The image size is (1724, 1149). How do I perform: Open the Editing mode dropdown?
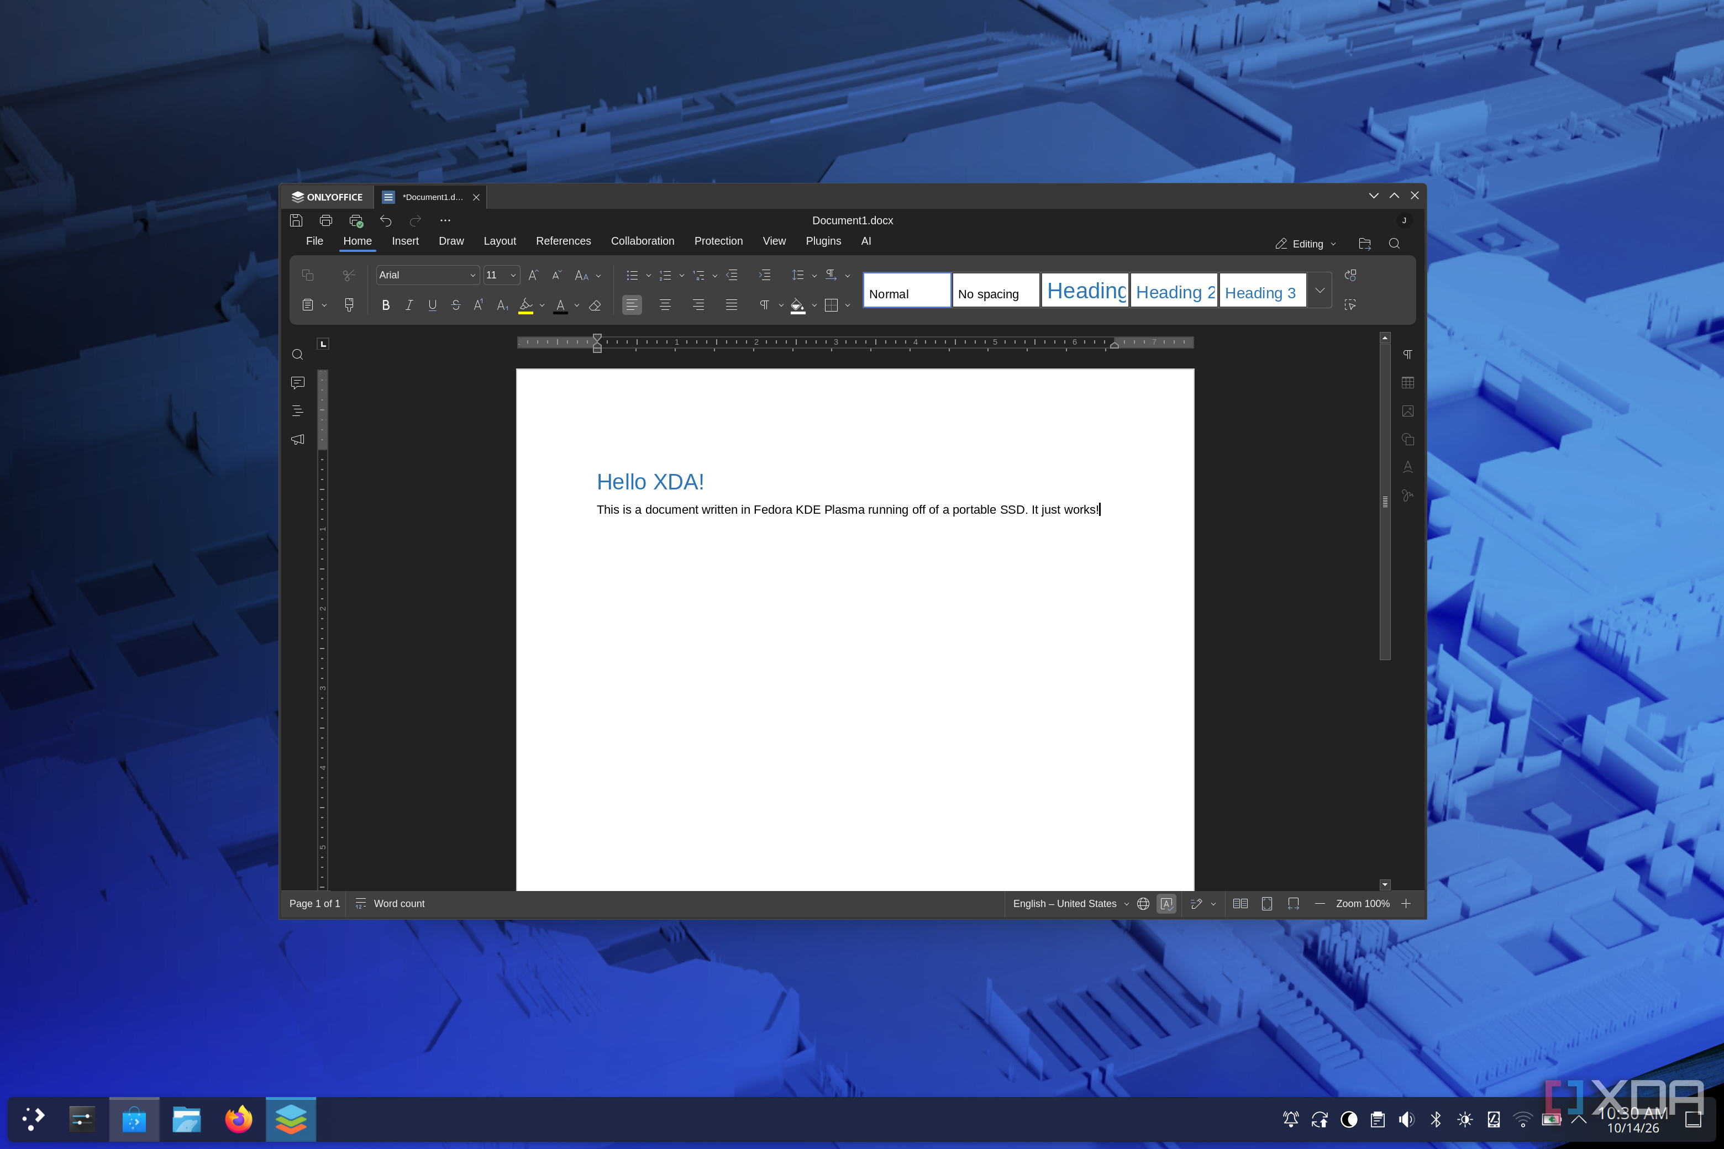tap(1306, 244)
